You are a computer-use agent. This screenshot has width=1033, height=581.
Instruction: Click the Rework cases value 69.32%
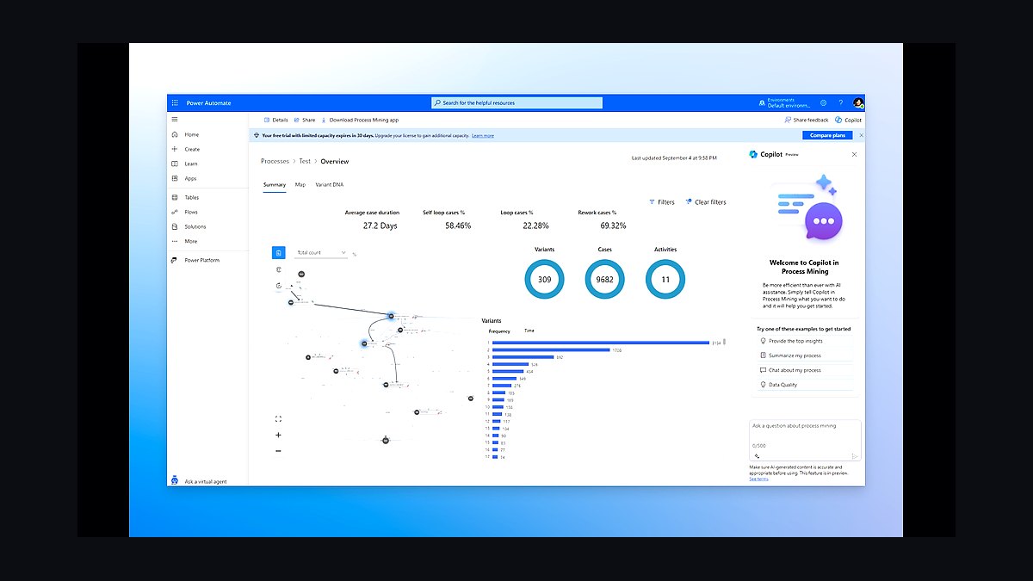614,226
